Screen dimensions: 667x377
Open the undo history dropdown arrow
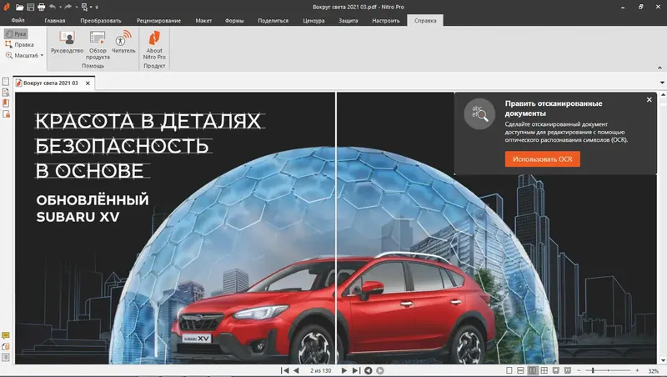[x=60, y=8]
